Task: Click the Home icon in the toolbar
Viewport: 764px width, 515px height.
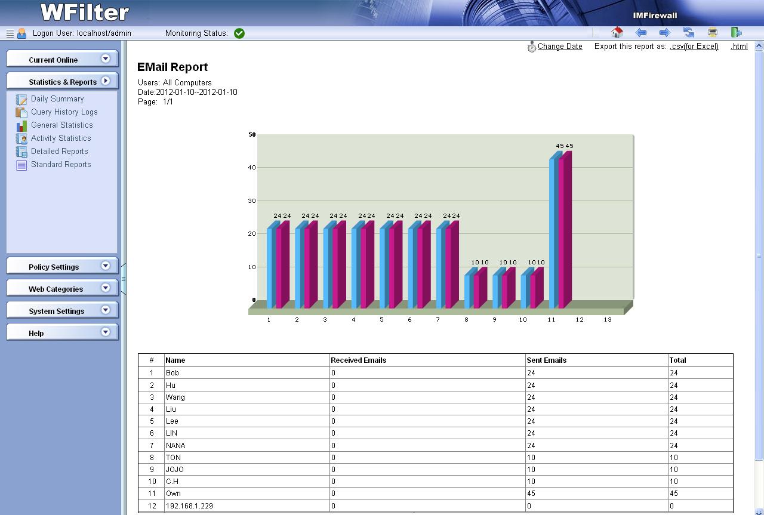Action: pyautogui.click(x=617, y=33)
